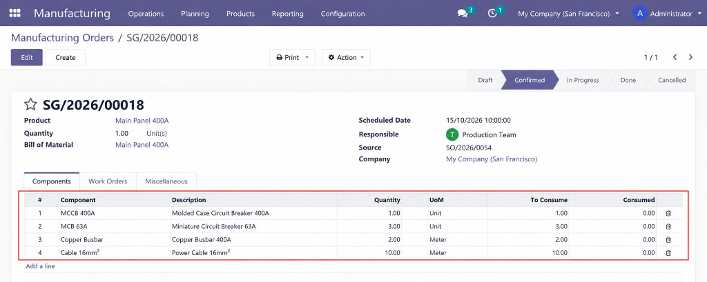Click the Miniature Circuit Breaker 63A description
707x282 pixels.
(x=213, y=227)
